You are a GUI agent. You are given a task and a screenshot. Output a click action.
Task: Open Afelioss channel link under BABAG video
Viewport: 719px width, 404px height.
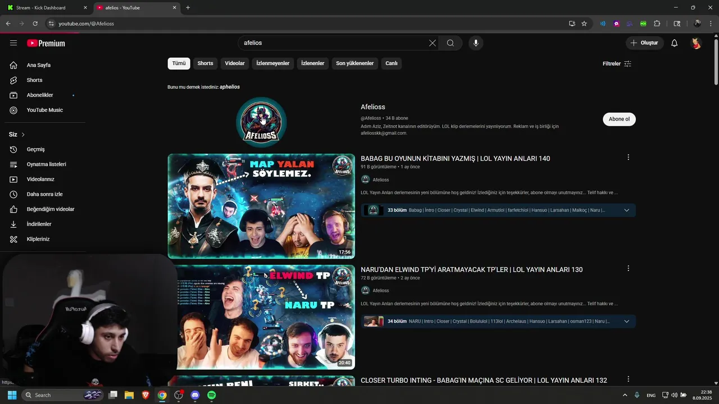click(381, 180)
